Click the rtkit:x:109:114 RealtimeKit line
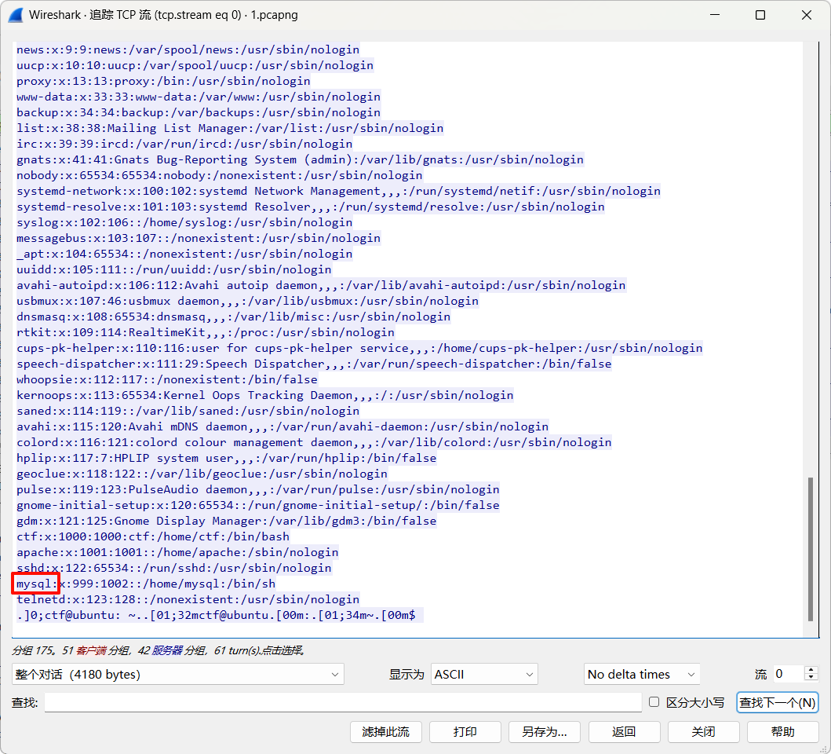This screenshot has width=831, height=754. click(x=205, y=332)
